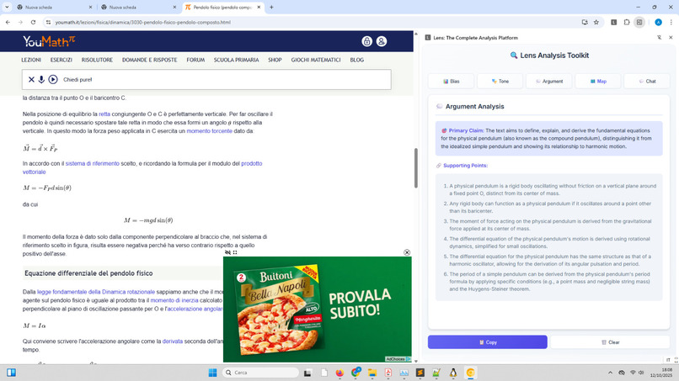Open 'legge fondamentale della Dinamica rotazionale' link
This screenshot has width=679, height=381.
point(96,292)
